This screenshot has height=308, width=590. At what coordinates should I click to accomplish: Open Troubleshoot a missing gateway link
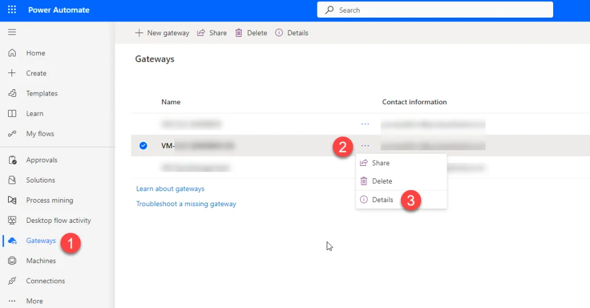(x=186, y=204)
